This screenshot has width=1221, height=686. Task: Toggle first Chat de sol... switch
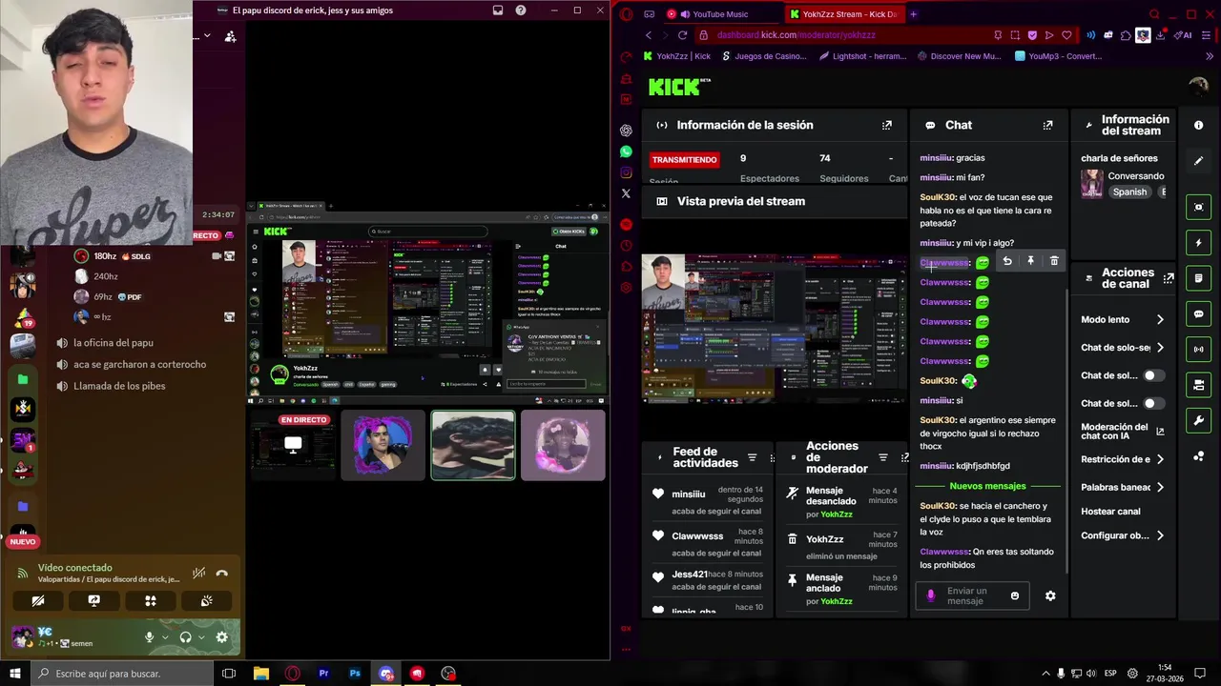coord(1153,375)
